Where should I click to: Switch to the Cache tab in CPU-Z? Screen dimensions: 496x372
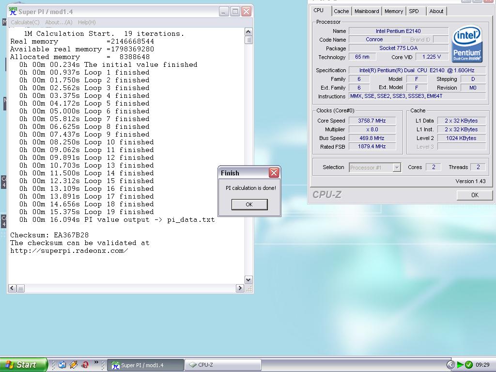(x=341, y=11)
